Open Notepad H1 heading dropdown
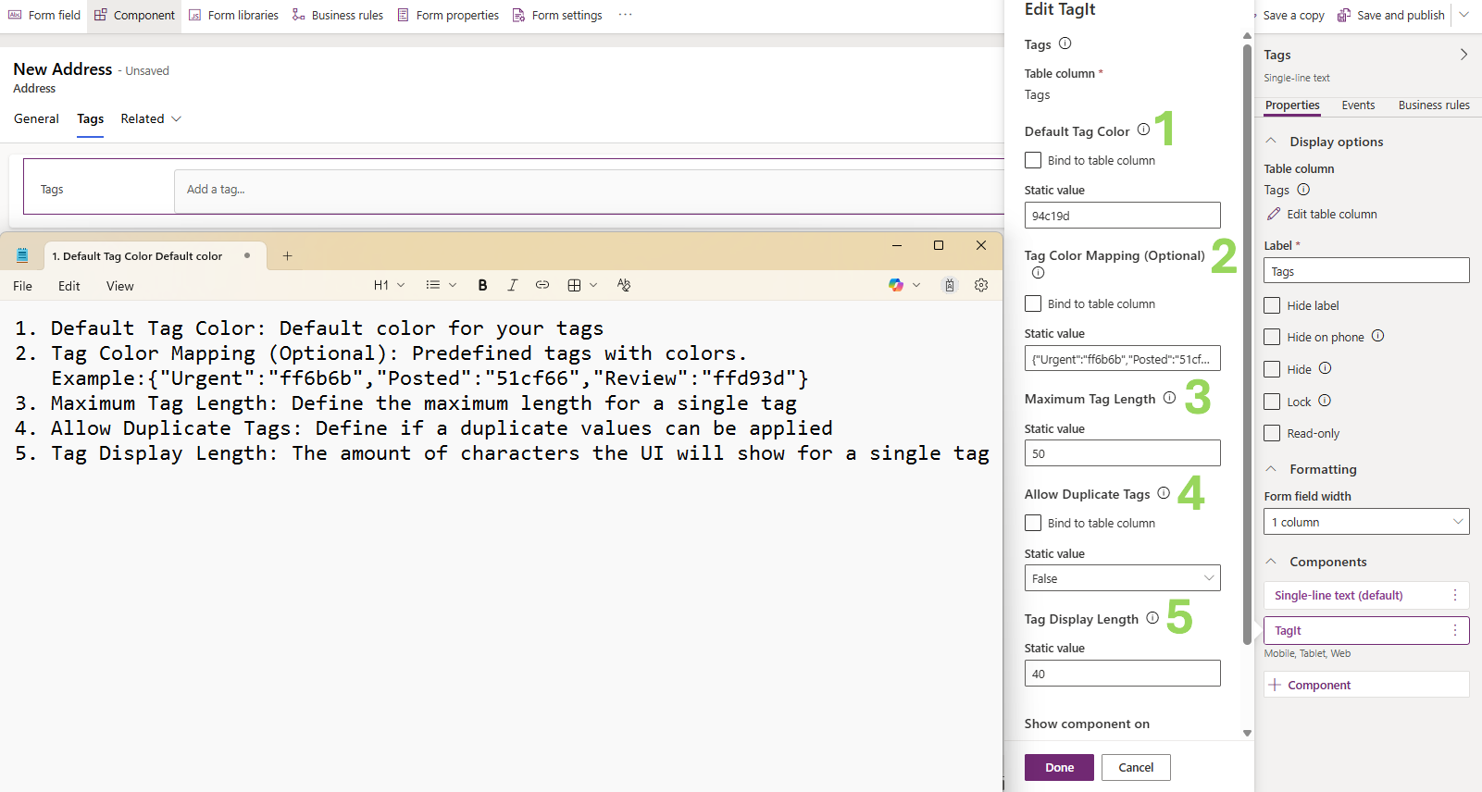The height and width of the screenshot is (792, 1482). tap(389, 285)
